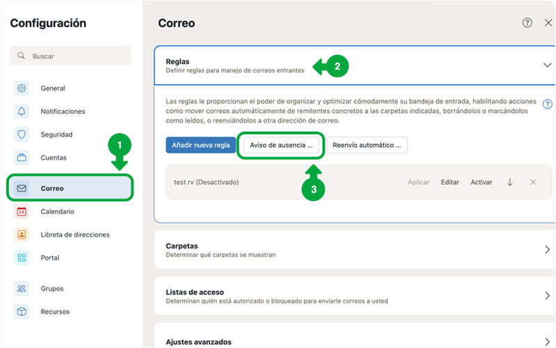
Task: Click the Buscar search field
Action: [x=71, y=56]
